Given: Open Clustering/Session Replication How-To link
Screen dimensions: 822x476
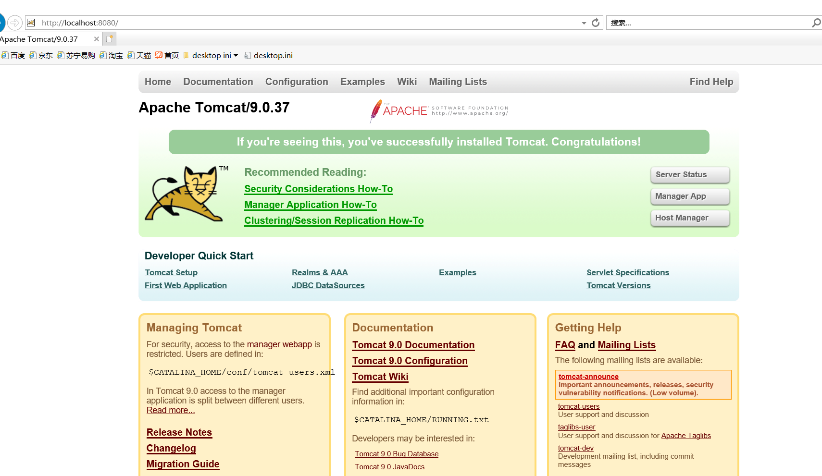Looking at the screenshot, I should pyautogui.click(x=334, y=220).
